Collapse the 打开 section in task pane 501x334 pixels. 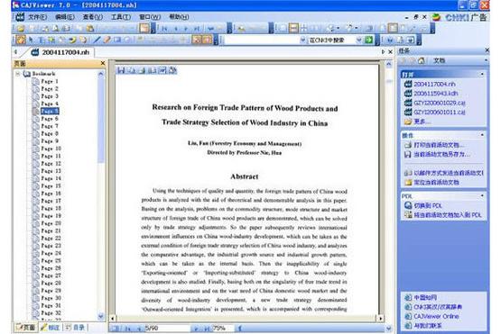click(482, 74)
